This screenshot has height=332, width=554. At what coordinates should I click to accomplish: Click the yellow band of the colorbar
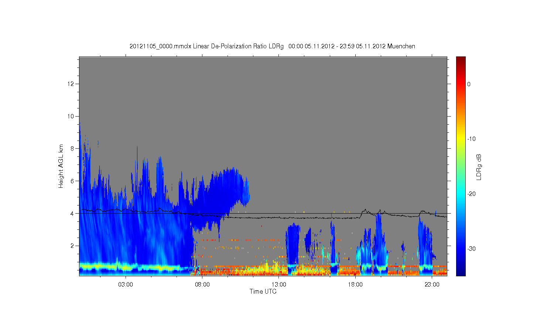coord(461,139)
